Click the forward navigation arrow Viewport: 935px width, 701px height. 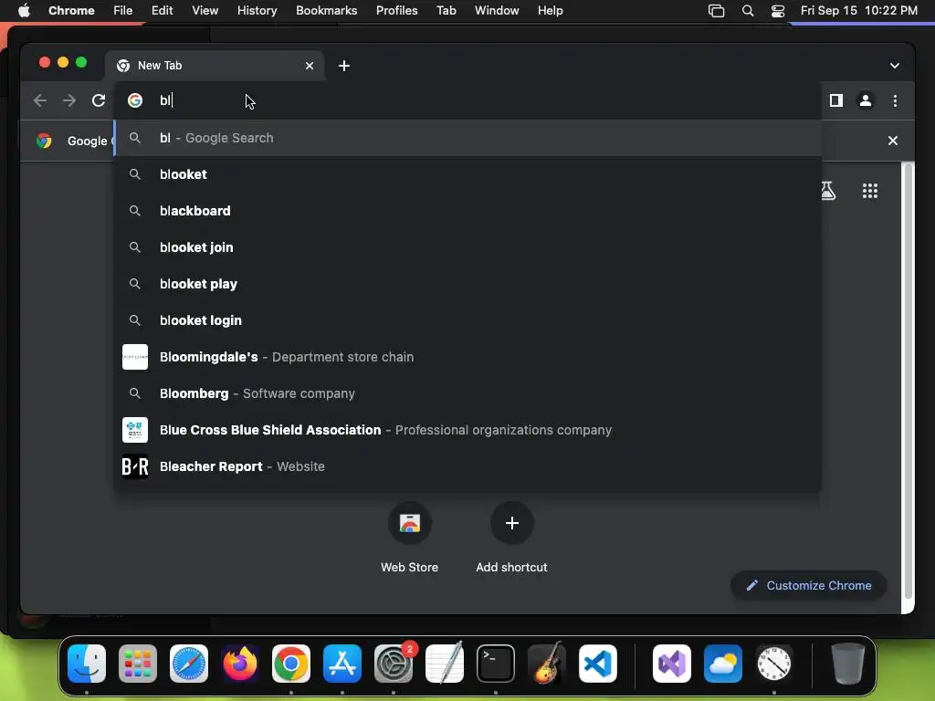(x=69, y=100)
